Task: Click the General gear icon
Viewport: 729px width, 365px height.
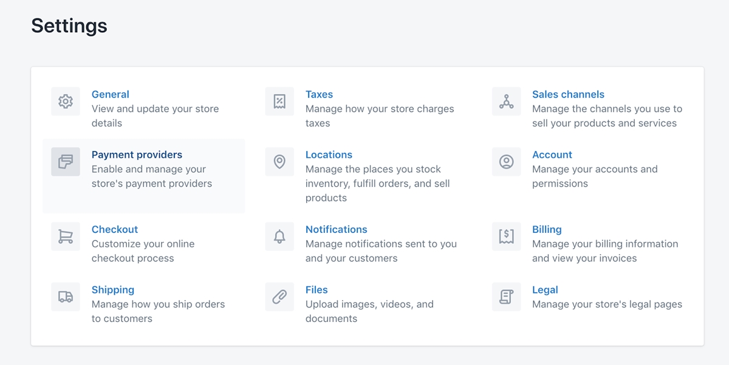Action: point(66,101)
